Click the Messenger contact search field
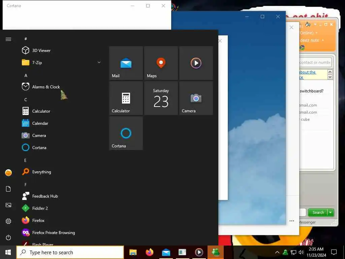Image resolution: width=345 pixels, height=259 pixels. (x=315, y=62)
